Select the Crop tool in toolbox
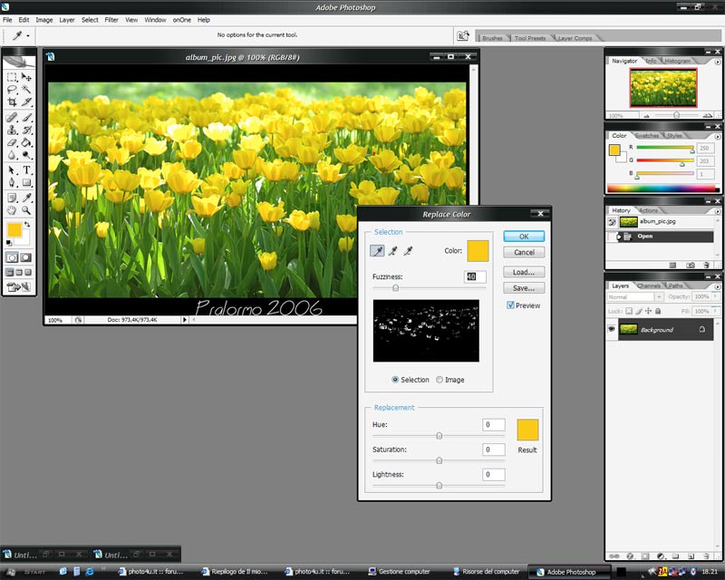Viewport: 725px width, 580px height. click(x=12, y=103)
